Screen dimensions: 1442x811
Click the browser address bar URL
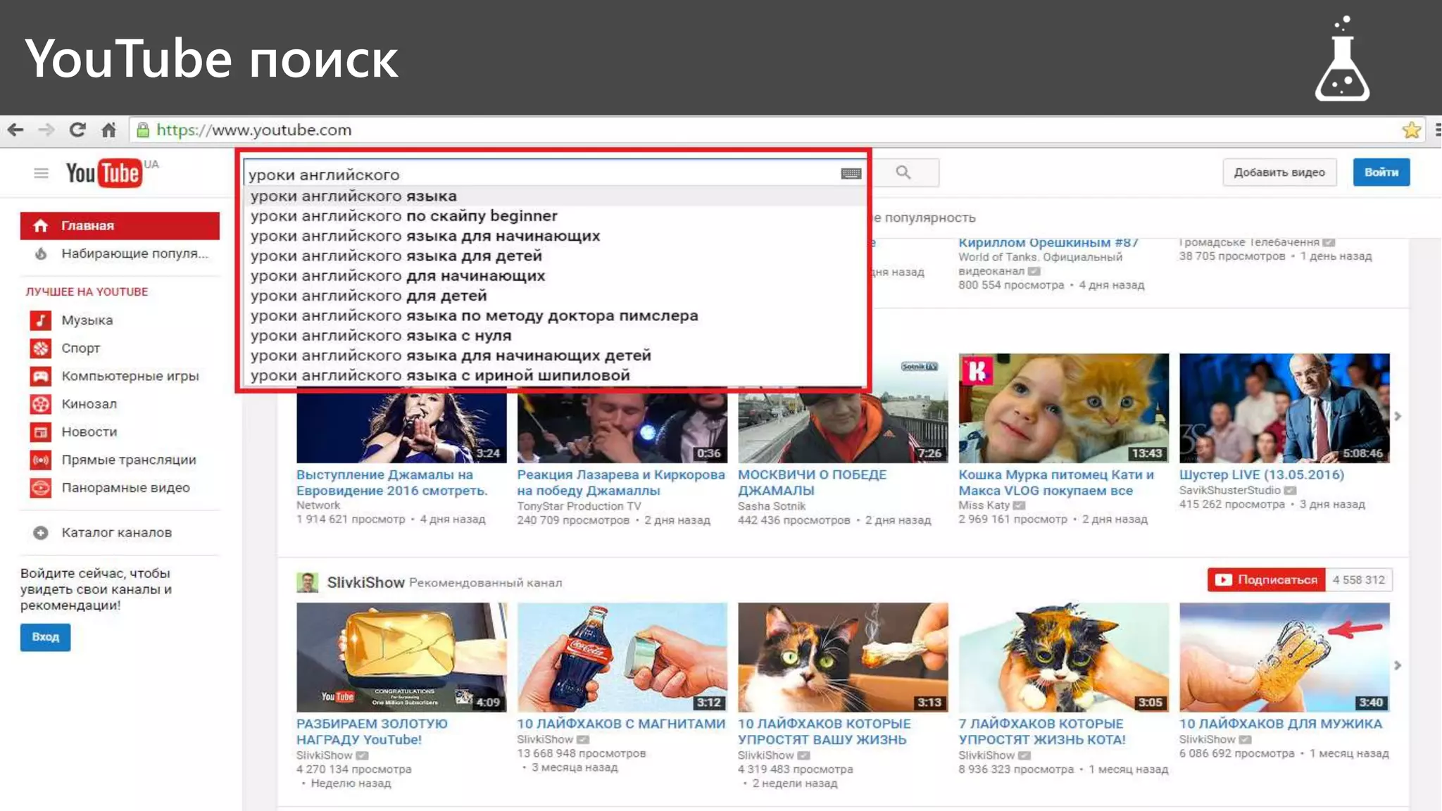pos(253,130)
